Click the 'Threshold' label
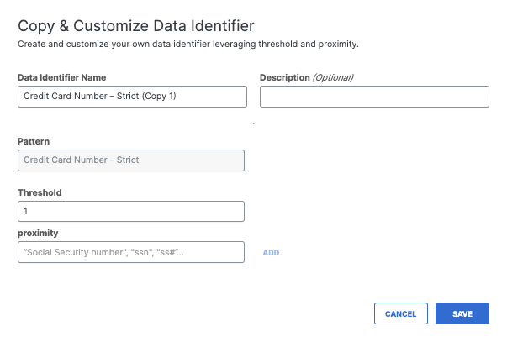The image size is (507, 342). pyautogui.click(x=40, y=192)
